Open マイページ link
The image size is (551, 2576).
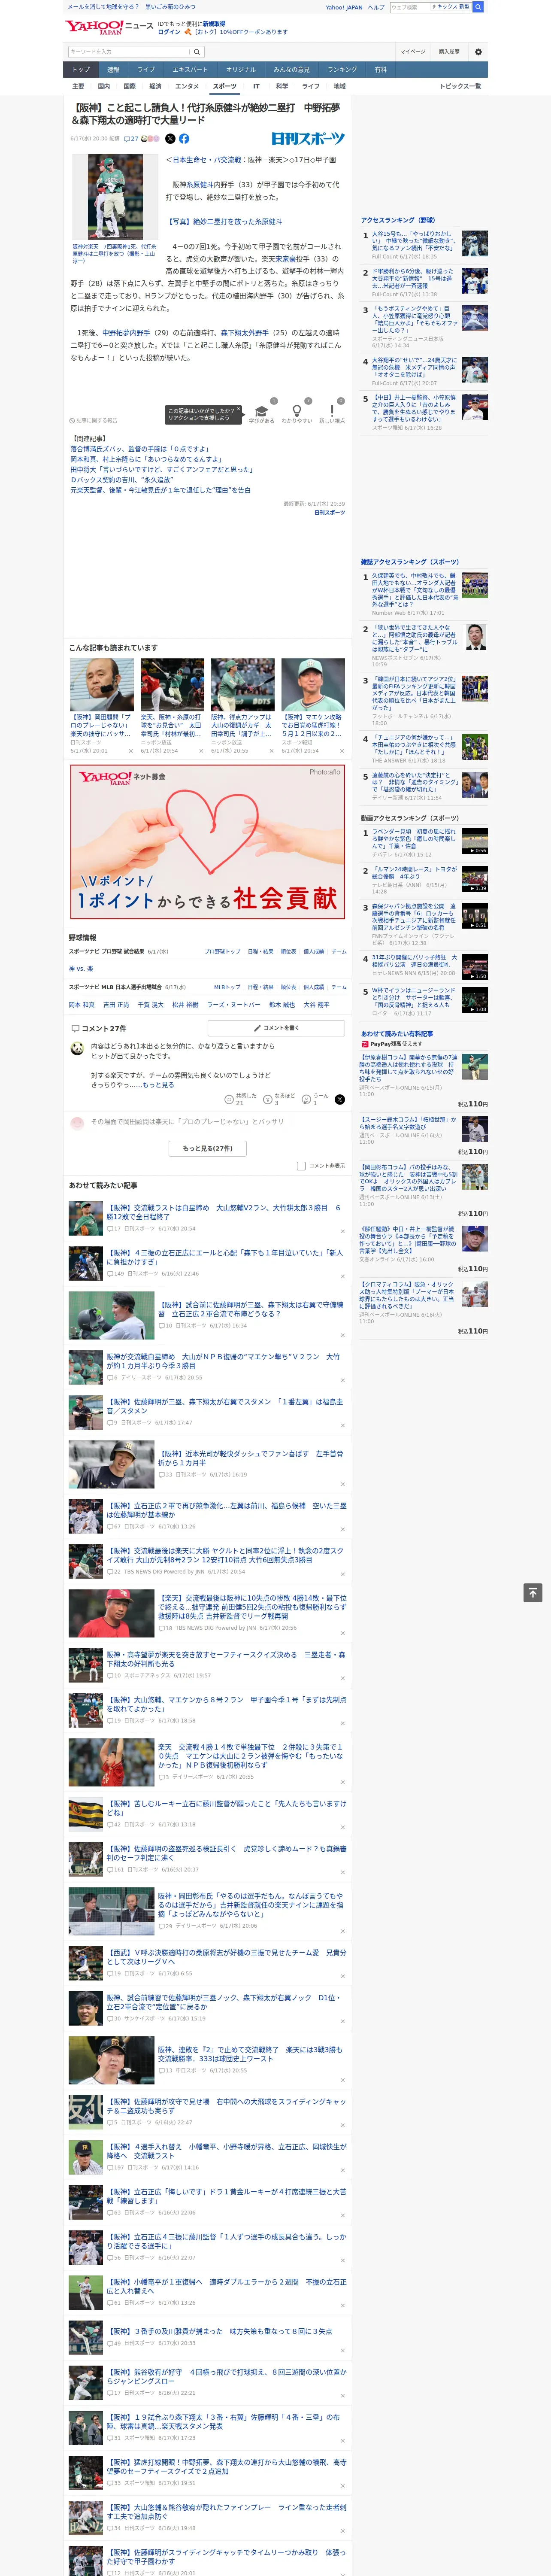[412, 51]
